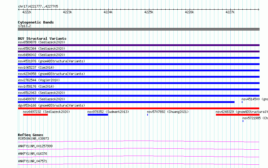Click the nsv6497232 red variant bar
The height and width of the screenshot is (168, 268).
(36, 115)
